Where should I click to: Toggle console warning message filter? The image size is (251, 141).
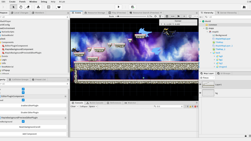191,107
